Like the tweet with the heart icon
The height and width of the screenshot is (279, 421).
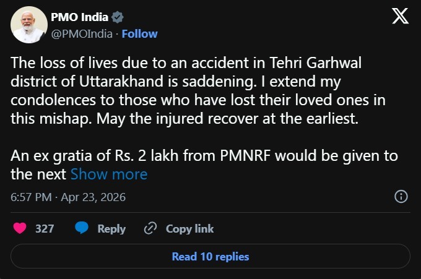(x=20, y=228)
